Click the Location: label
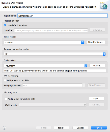The width and height of the screenshot is (110, 132). [x=8, y=30]
